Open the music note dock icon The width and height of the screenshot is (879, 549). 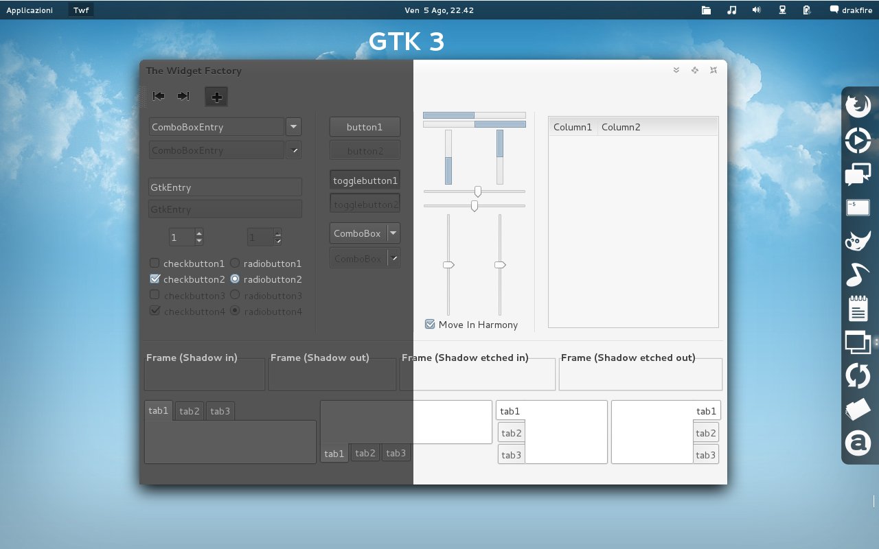(858, 274)
